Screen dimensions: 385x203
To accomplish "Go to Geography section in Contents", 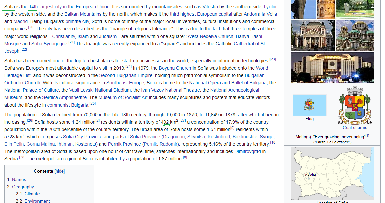I will tap(23, 187).
